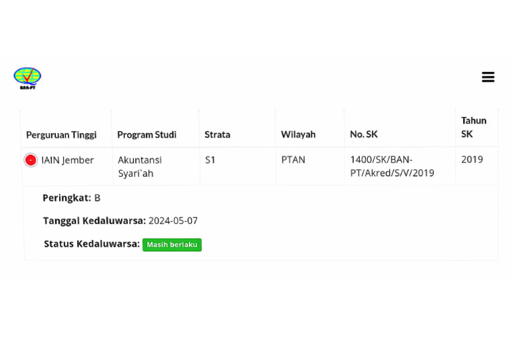Click the Akuntansi Syari`ah program cell
511x361 pixels.
[x=140, y=166]
